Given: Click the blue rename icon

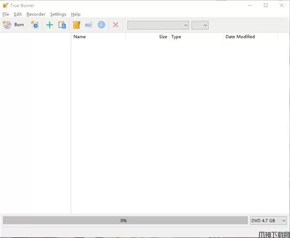Looking at the screenshot, I should point(88,25).
